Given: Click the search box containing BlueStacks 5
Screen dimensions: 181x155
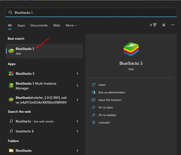Looking at the screenshot, I should [91, 12].
